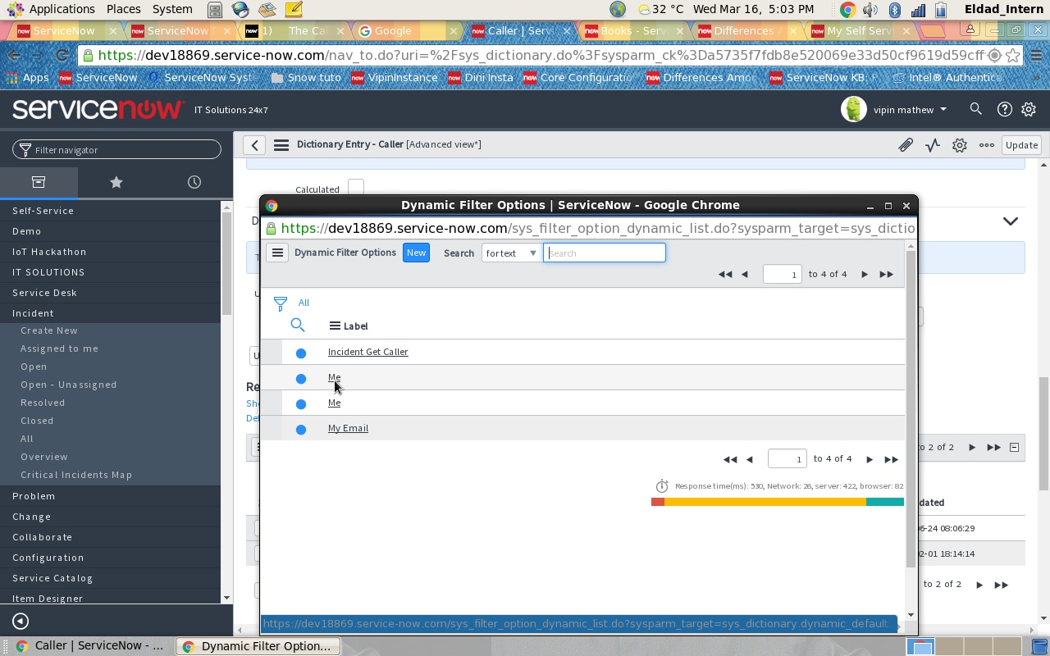Tick the Calculated checkbox
Image resolution: width=1050 pixels, height=656 pixels.
click(356, 188)
